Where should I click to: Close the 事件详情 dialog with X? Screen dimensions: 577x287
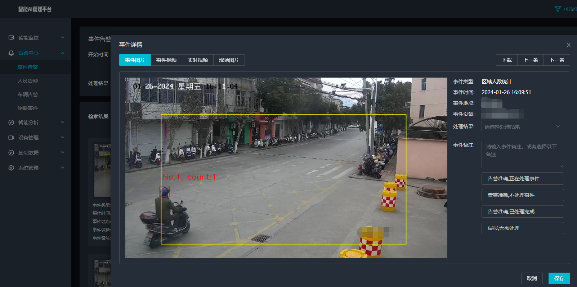[x=569, y=45]
